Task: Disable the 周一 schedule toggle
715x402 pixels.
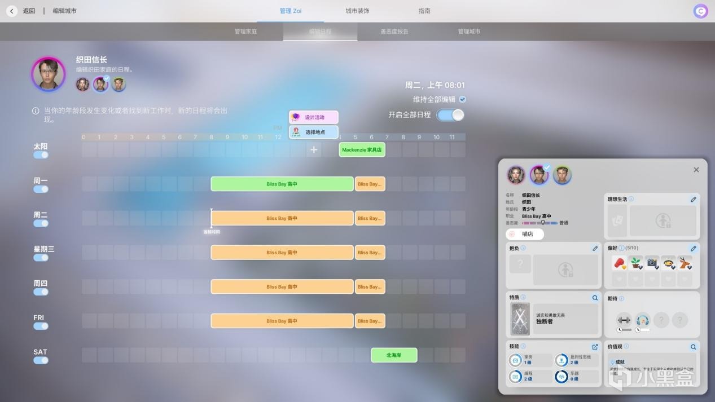Action: [41, 189]
